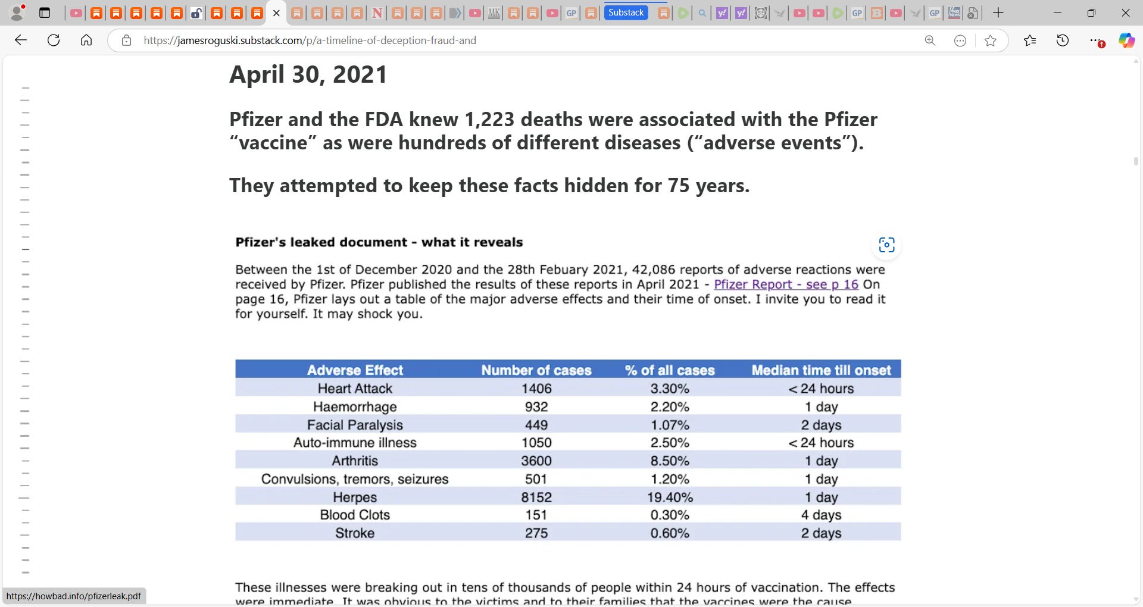Click the April 30, 2021 heading
The width and height of the screenshot is (1143, 607).
(308, 74)
